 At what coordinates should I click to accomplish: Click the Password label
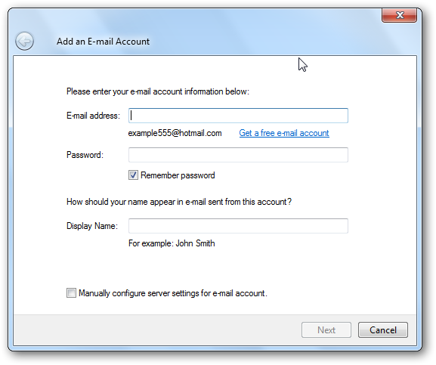click(85, 155)
